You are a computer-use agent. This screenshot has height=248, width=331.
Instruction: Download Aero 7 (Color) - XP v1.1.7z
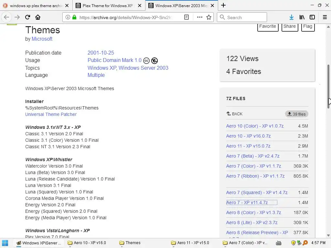(253, 166)
